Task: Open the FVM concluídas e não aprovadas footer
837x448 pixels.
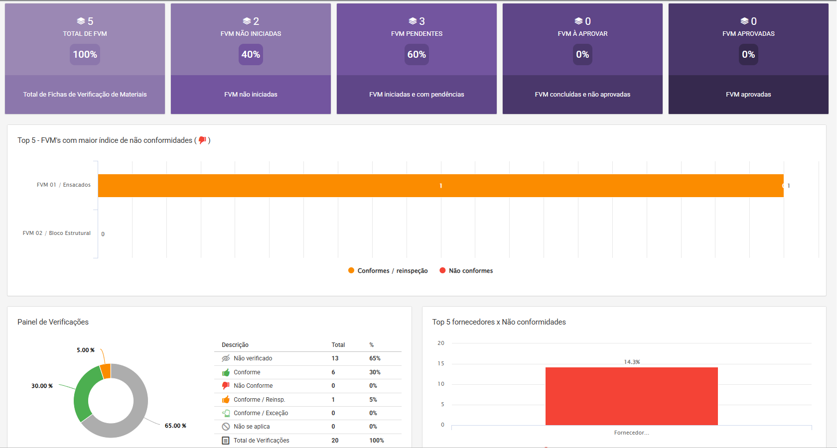Action: 582,95
